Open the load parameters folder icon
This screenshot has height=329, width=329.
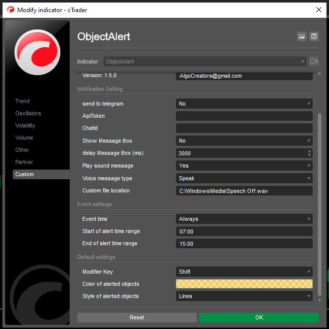[x=302, y=37]
